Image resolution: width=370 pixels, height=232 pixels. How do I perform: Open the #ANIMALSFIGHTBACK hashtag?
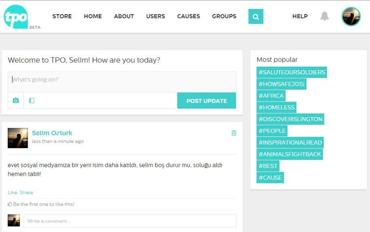[290, 154]
